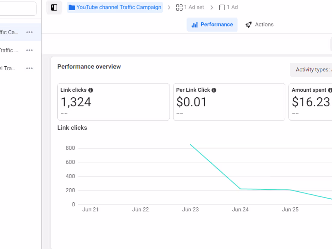Toggle the sidebar collapse panel icon
This screenshot has width=332, height=249.
coord(54,7)
